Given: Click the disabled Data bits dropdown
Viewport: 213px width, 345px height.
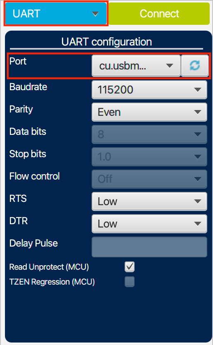Looking at the screenshot, I should [149, 134].
